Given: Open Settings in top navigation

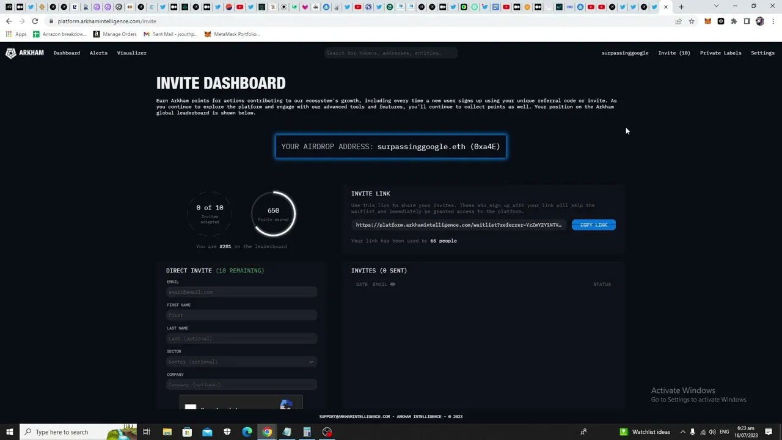Looking at the screenshot, I should pyautogui.click(x=762, y=53).
